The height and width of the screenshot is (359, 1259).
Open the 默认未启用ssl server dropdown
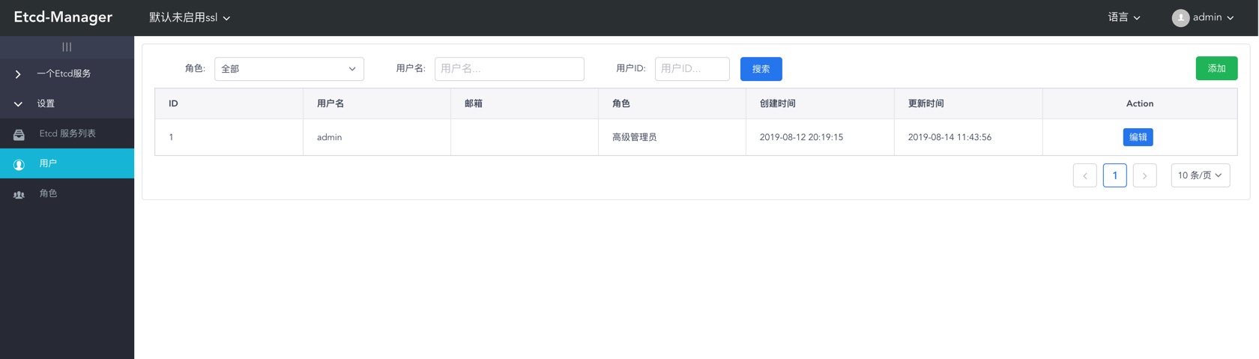(x=190, y=17)
